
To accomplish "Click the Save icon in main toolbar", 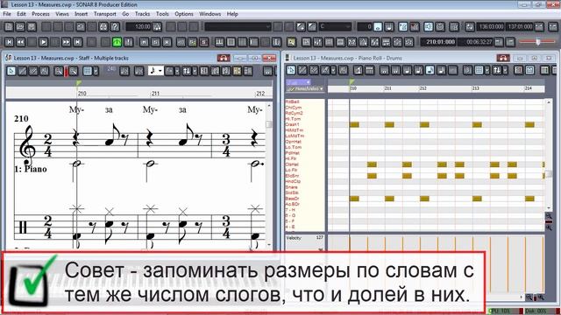I will (x=32, y=27).
